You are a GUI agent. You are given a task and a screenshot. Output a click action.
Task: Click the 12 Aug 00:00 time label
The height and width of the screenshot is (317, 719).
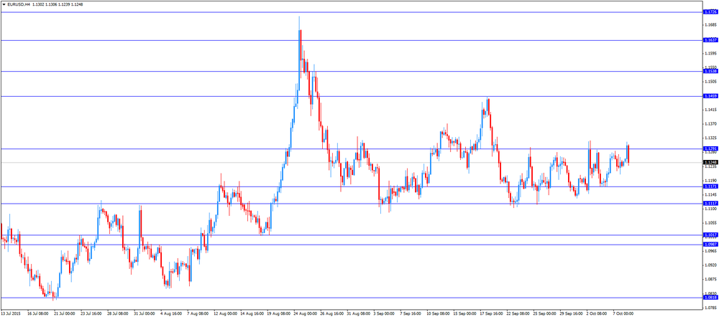[224, 314]
